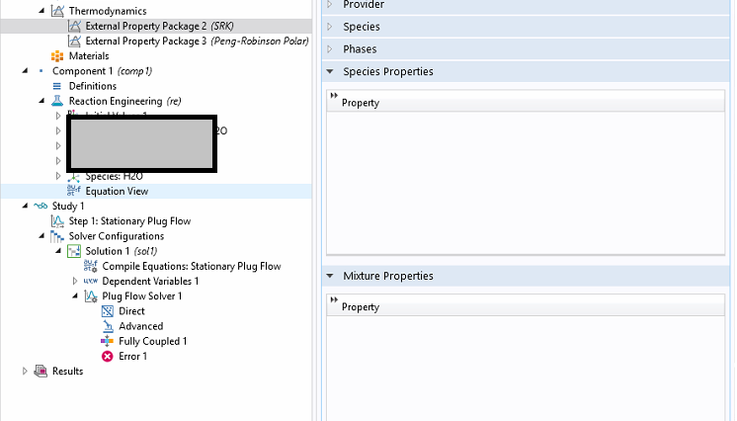Click the Fully Coupled 1 icon
Image resolution: width=737 pixels, height=421 pixels.
click(108, 341)
